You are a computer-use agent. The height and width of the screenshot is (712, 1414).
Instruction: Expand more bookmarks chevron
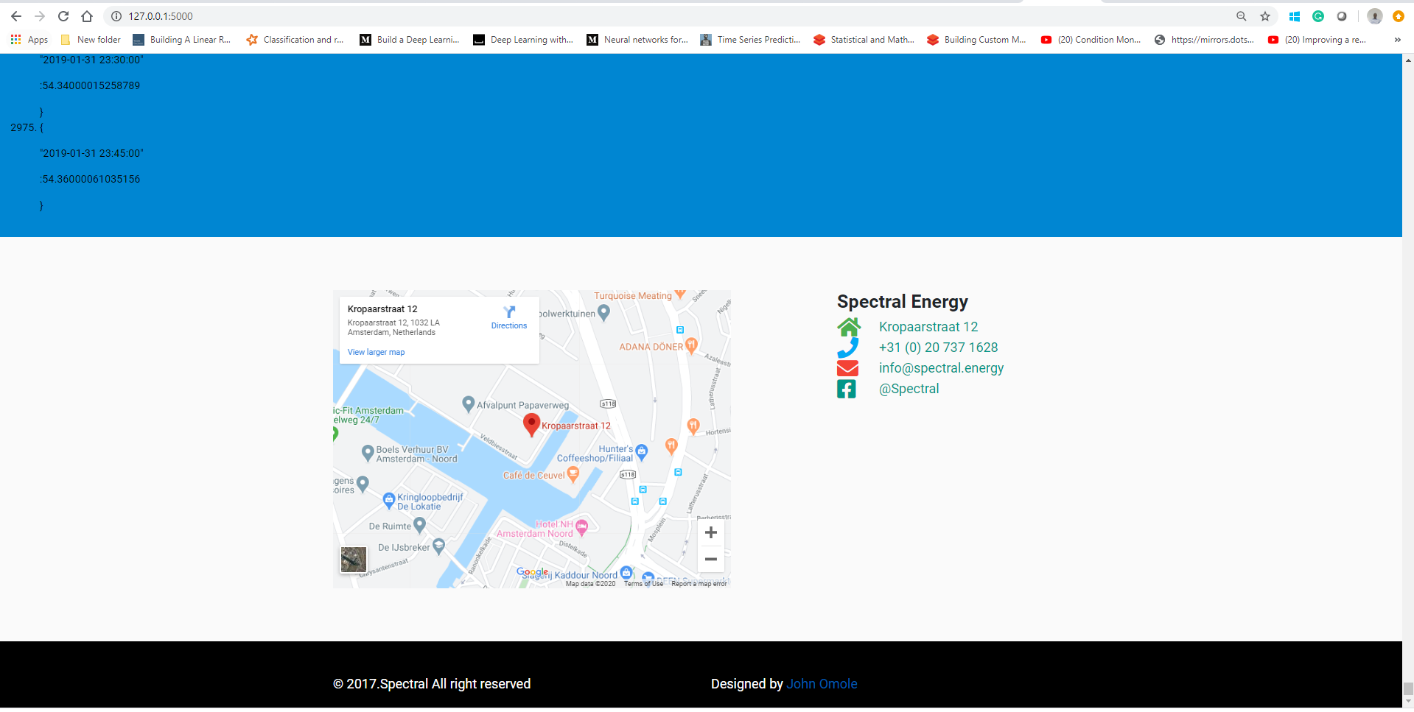[x=1397, y=40]
